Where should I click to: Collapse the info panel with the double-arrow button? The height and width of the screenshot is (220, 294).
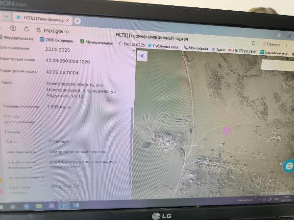click(142, 56)
